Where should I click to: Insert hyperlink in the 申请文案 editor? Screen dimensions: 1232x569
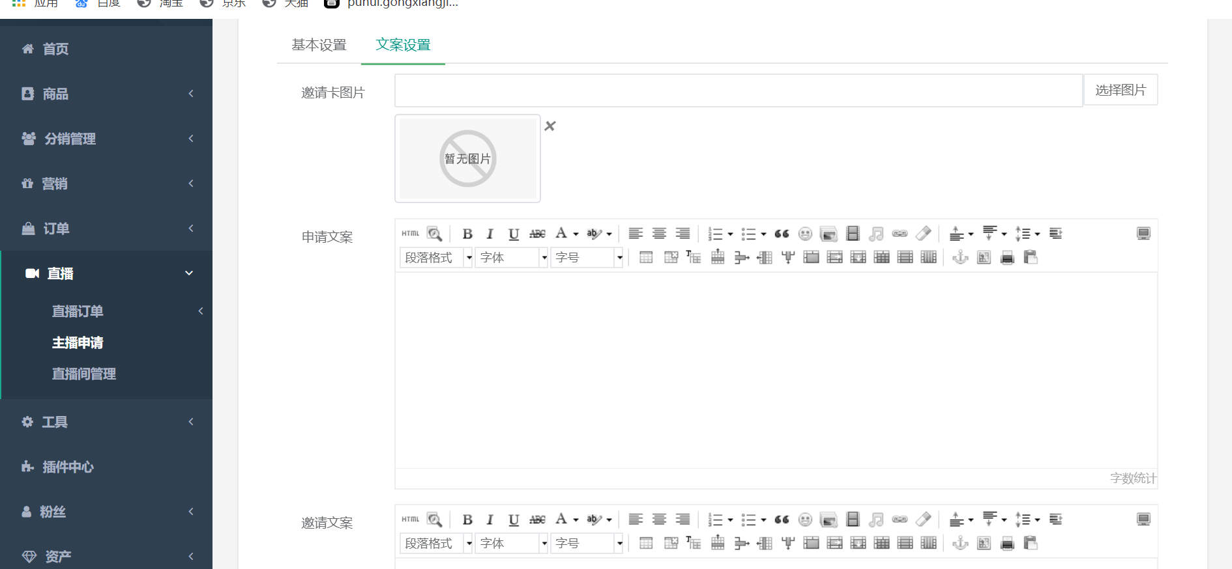coord(900,234)
